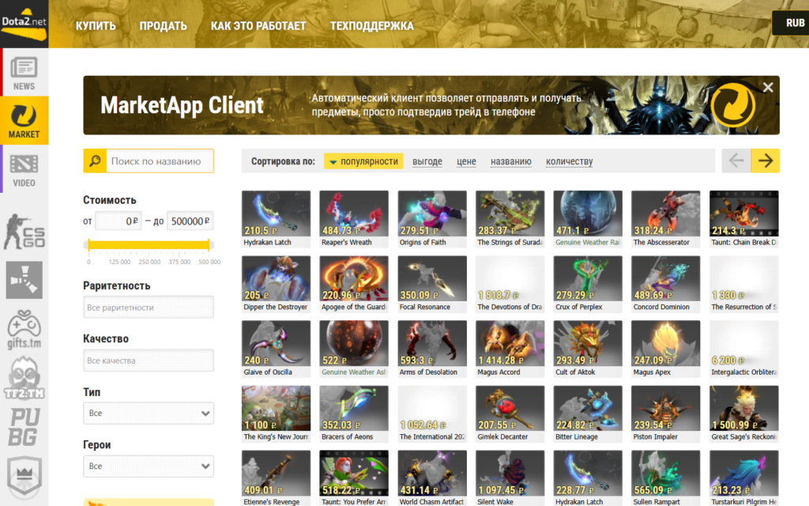Sort by популярности

tap(363, 161)
